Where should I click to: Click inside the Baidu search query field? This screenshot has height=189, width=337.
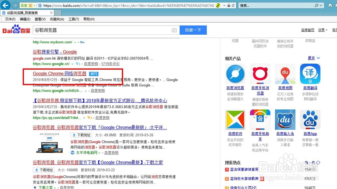point(102,30)
